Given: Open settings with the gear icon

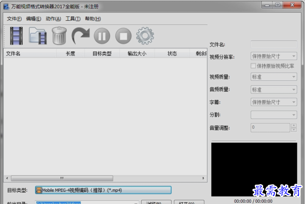Looking at the screenshot, I should pos(145,36).
